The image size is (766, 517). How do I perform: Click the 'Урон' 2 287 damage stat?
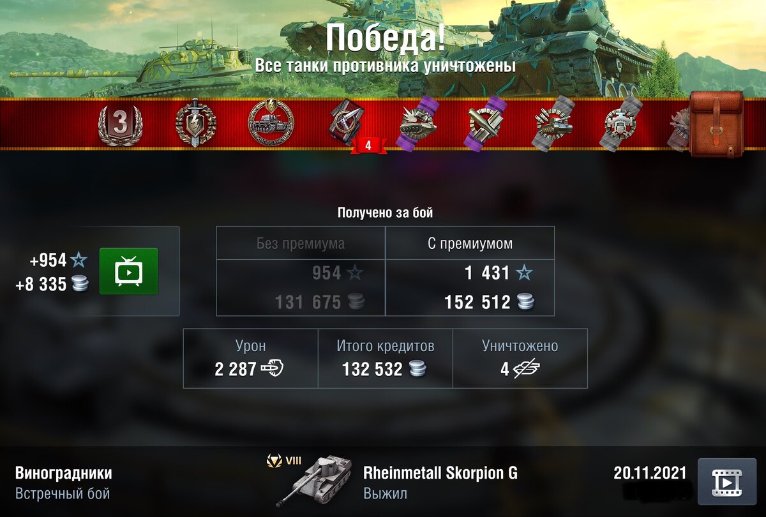point(251,358)
